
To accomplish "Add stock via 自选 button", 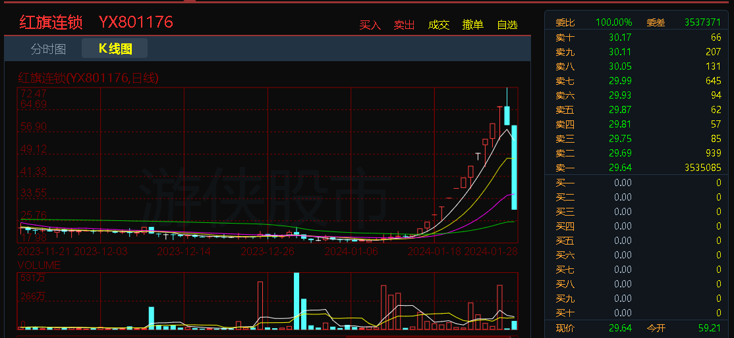I will click(507, 25).
